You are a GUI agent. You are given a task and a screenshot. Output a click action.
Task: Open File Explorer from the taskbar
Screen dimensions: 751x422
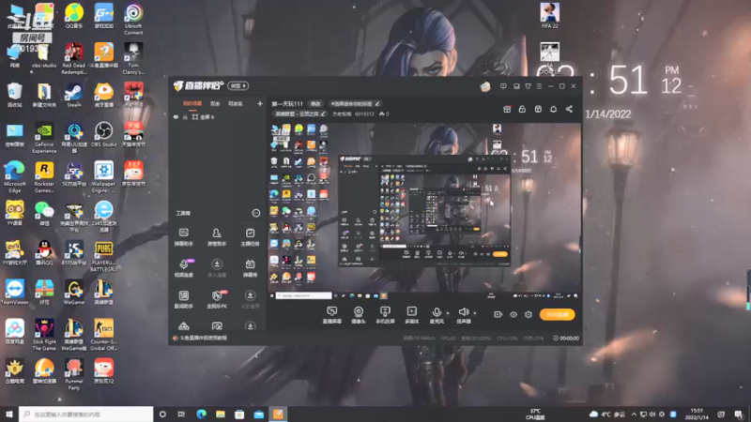(221, 414)
